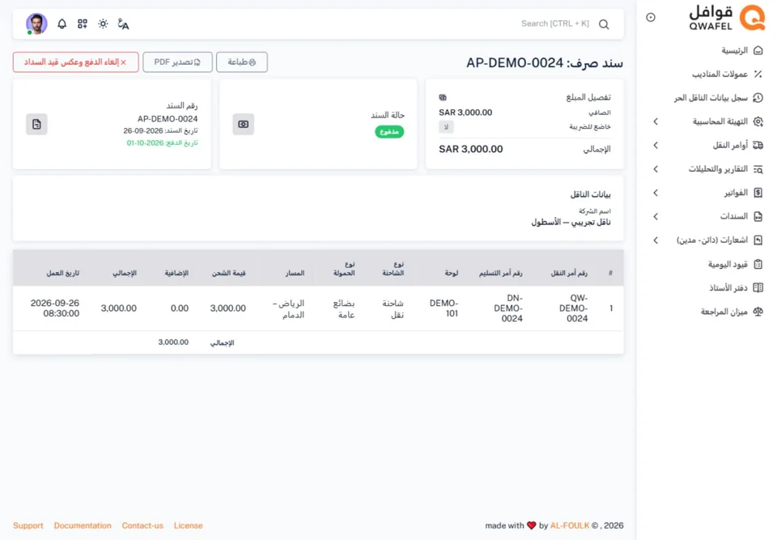777x540 pixels.
Task: Click رقم أمر النقل column header
Action: 569,273
